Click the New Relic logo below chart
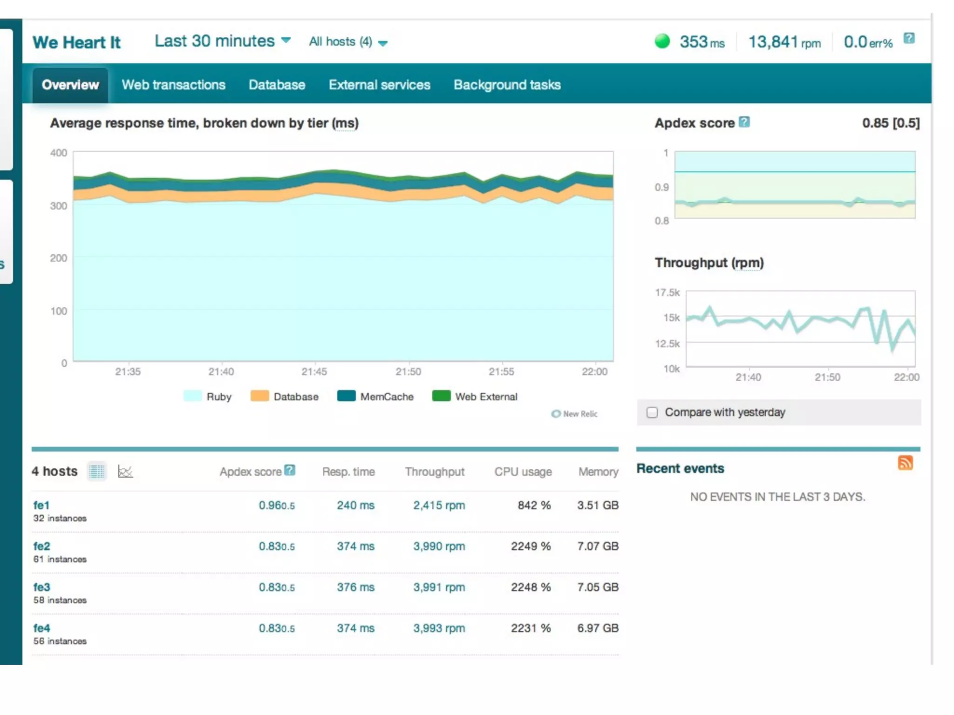This screenshot has width=954, height=715. tap(574, 414)
